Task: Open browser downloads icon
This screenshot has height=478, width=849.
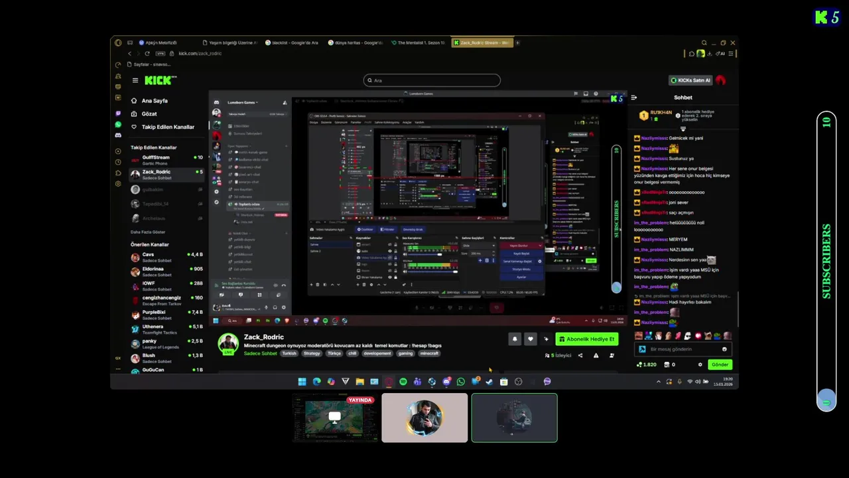Action: point(709,54)
